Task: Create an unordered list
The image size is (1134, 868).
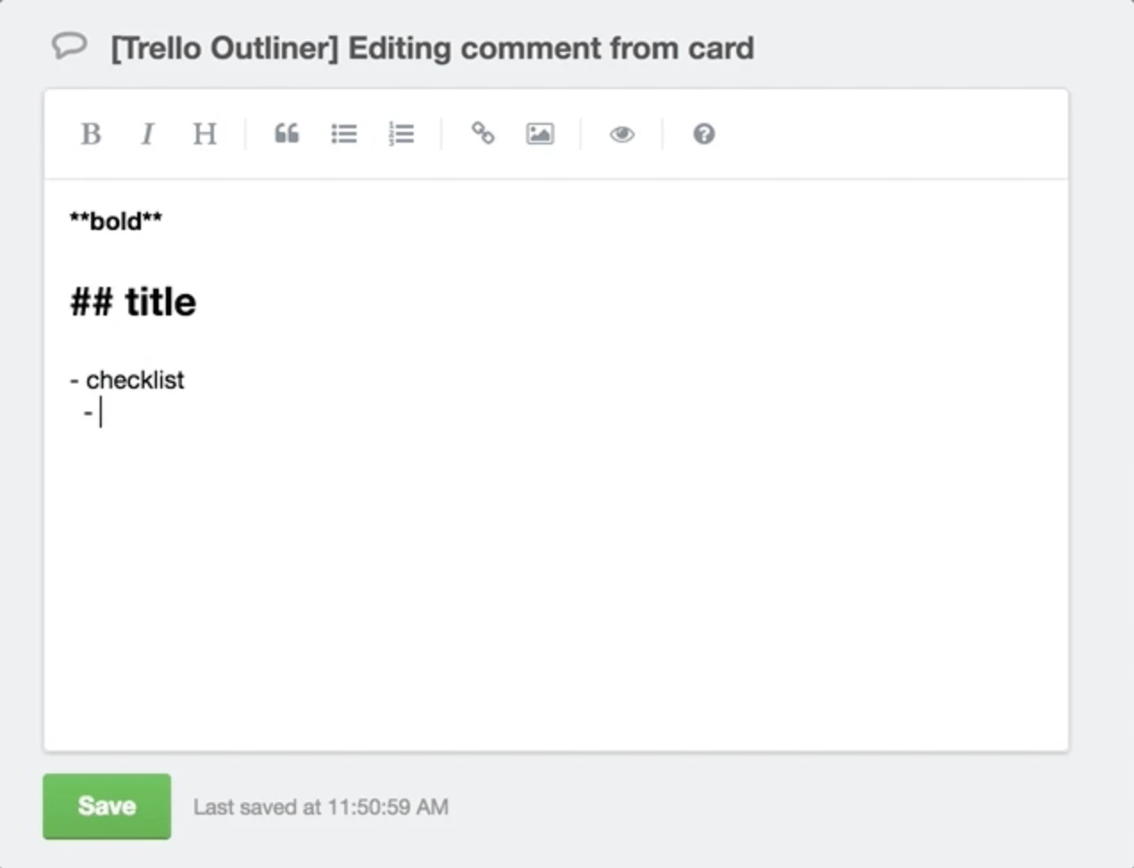Action: (344, 134)
